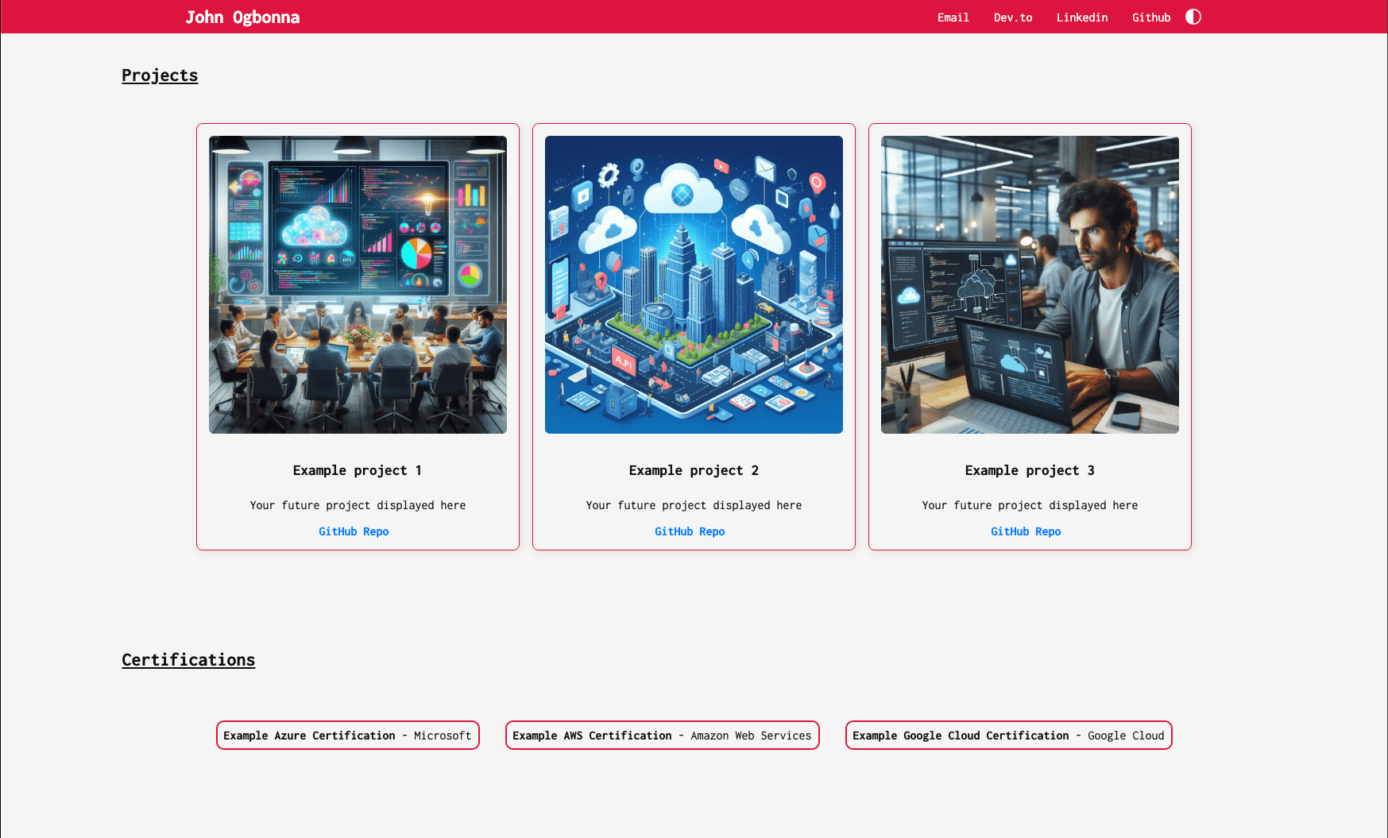This screenshot has width=1388, height=838.
Task: Click the Projects section heading
Action: click(x=160, y=75)
